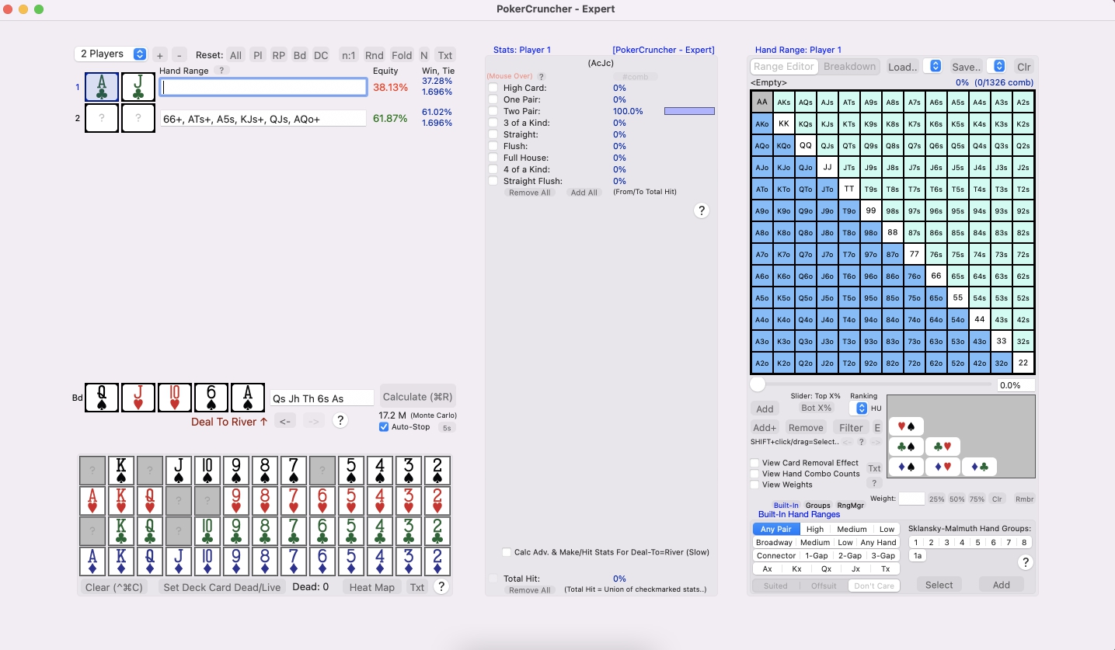Click Player 2 hand range text field
Image resolution: width=1115 pixels, height=650 pixels.
[x=263, y=119]
